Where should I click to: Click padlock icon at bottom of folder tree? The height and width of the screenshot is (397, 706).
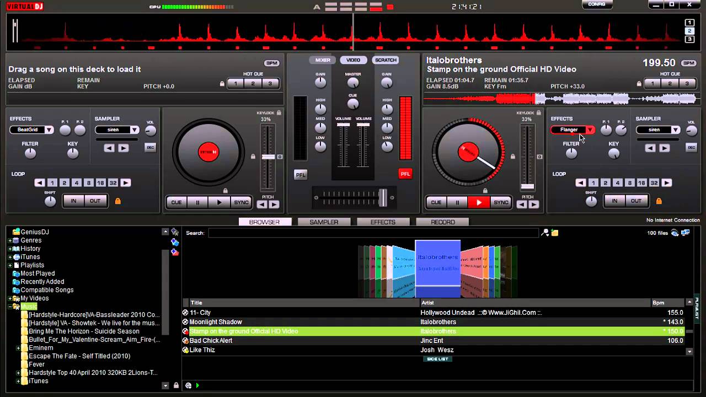[176, 385]
